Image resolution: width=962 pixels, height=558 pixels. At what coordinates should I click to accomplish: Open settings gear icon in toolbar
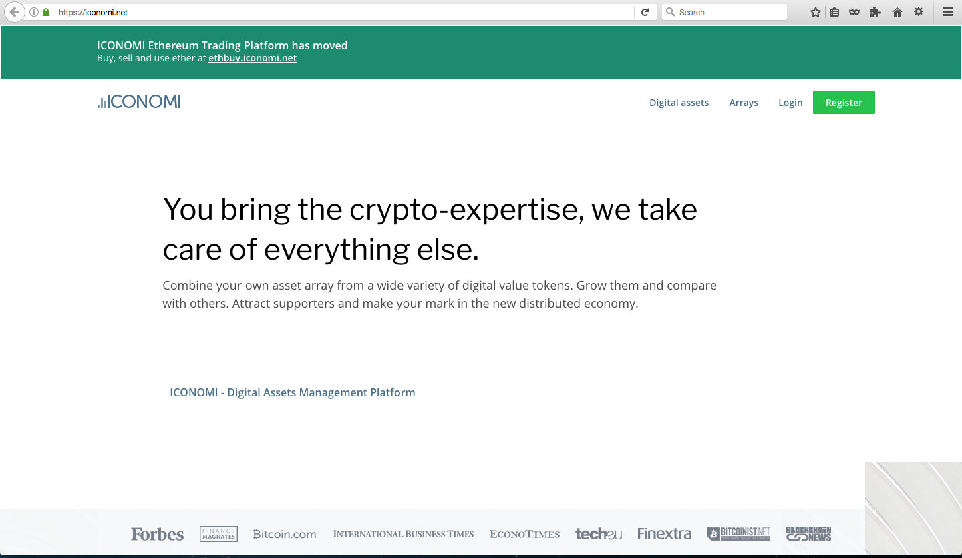click(919, 11)
